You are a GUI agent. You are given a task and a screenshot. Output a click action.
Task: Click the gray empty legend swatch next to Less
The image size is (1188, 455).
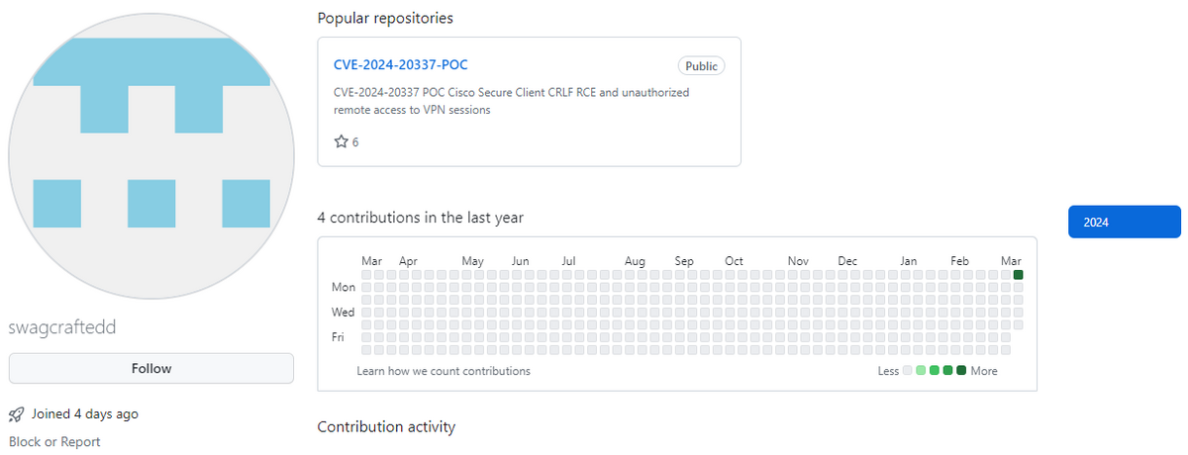pyautogui.click(x=908, y=371)
